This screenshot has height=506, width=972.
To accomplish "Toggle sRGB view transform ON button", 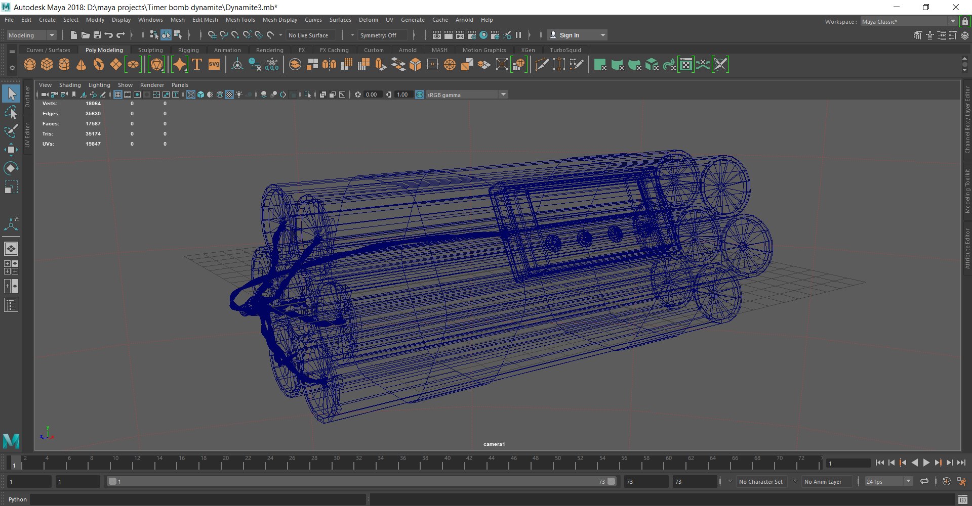I will coord(420,95).
